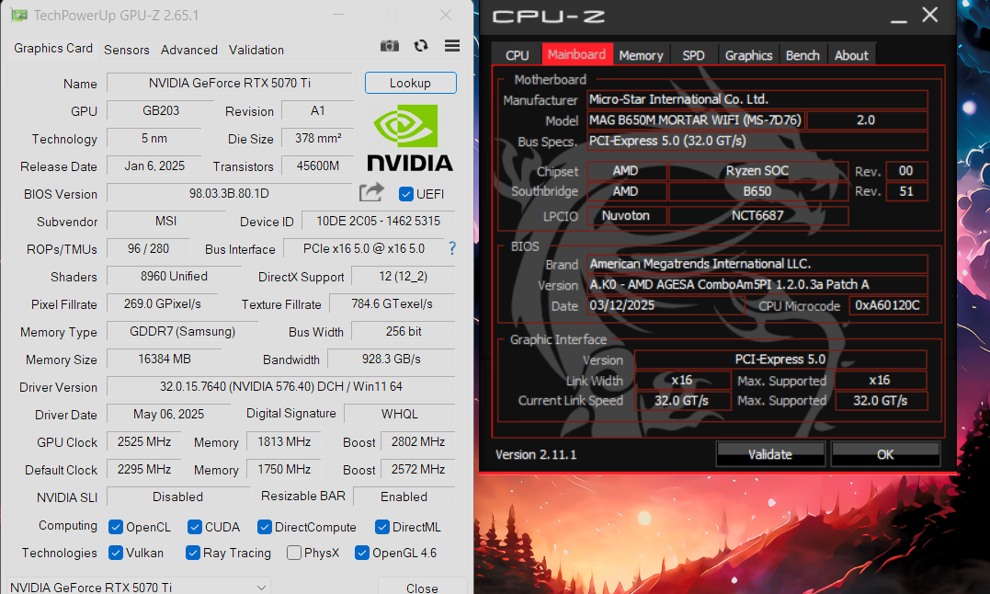Viewport: 990px width, 594px height.
Task: Click the BIOS export share icon
Action: coord(371,192)
